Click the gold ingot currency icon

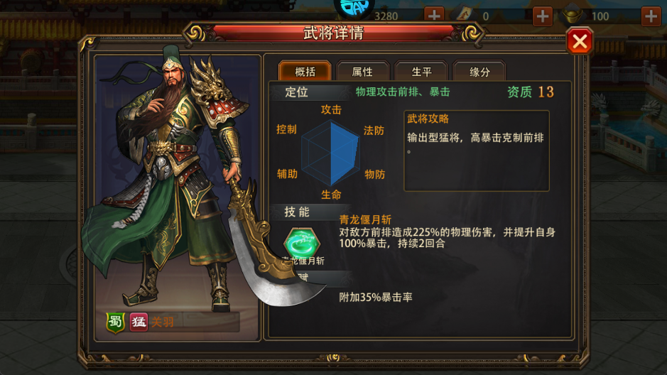coord(572,14)
